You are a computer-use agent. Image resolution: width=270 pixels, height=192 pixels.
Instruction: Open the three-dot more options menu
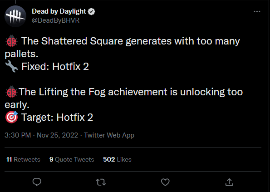(x=257, y=11)
